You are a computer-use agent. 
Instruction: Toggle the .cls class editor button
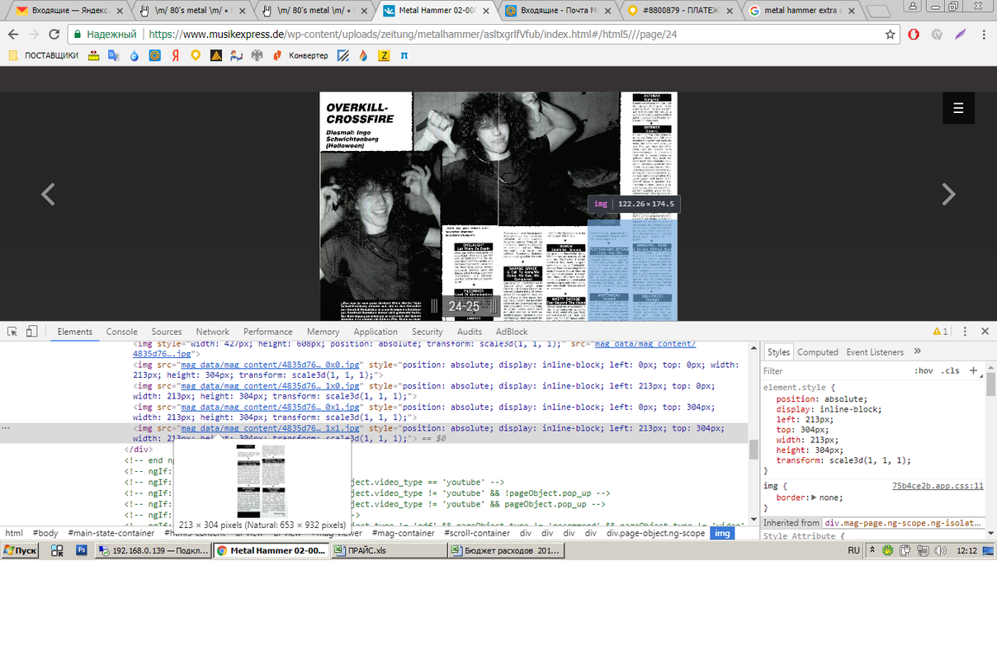(951, 371)
